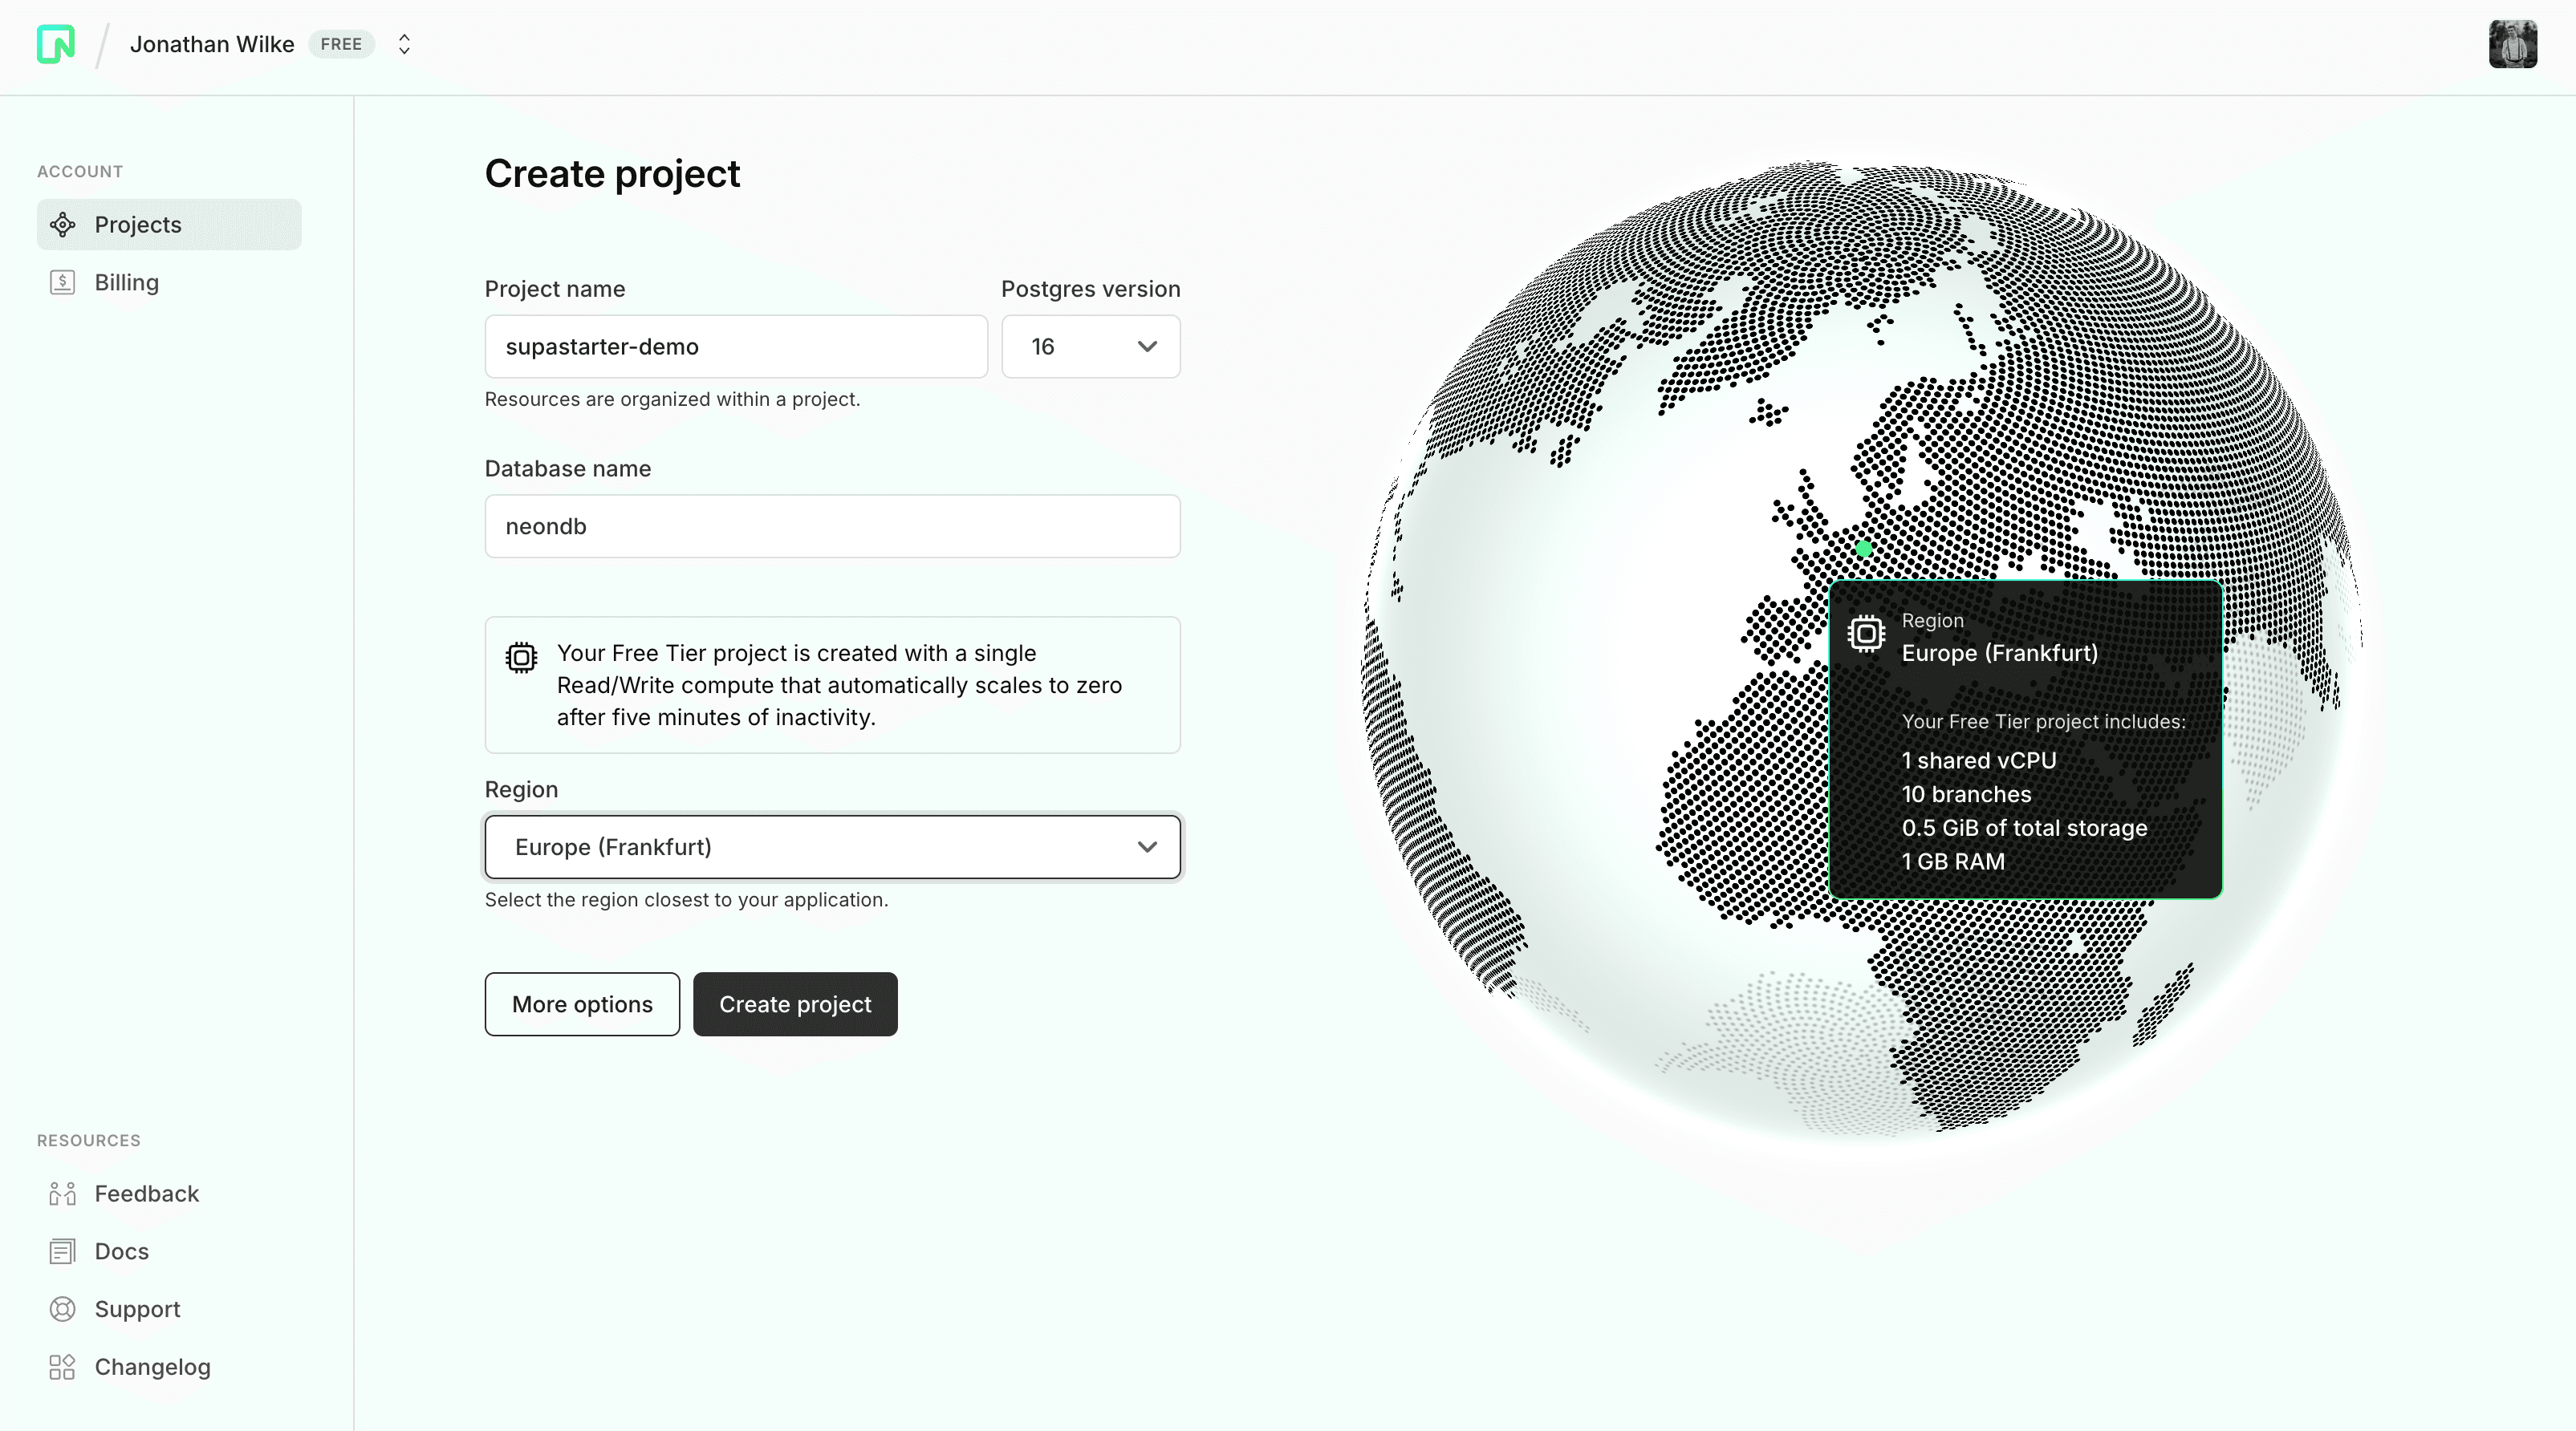Select Projects in the Account menu
This screenshot has height=1431, width=2576.
tap(139, 225)
